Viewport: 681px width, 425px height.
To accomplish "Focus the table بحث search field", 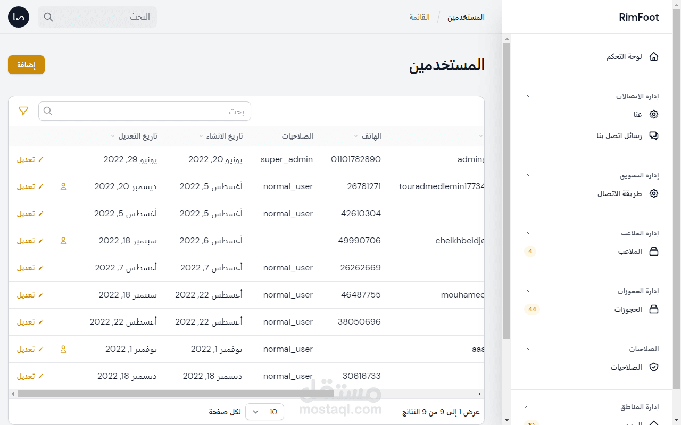I will (145, 111).
